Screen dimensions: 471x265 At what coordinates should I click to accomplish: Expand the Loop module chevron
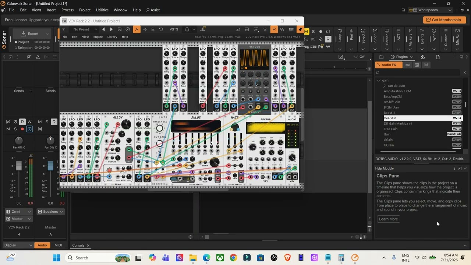click(x=340, y=49)
